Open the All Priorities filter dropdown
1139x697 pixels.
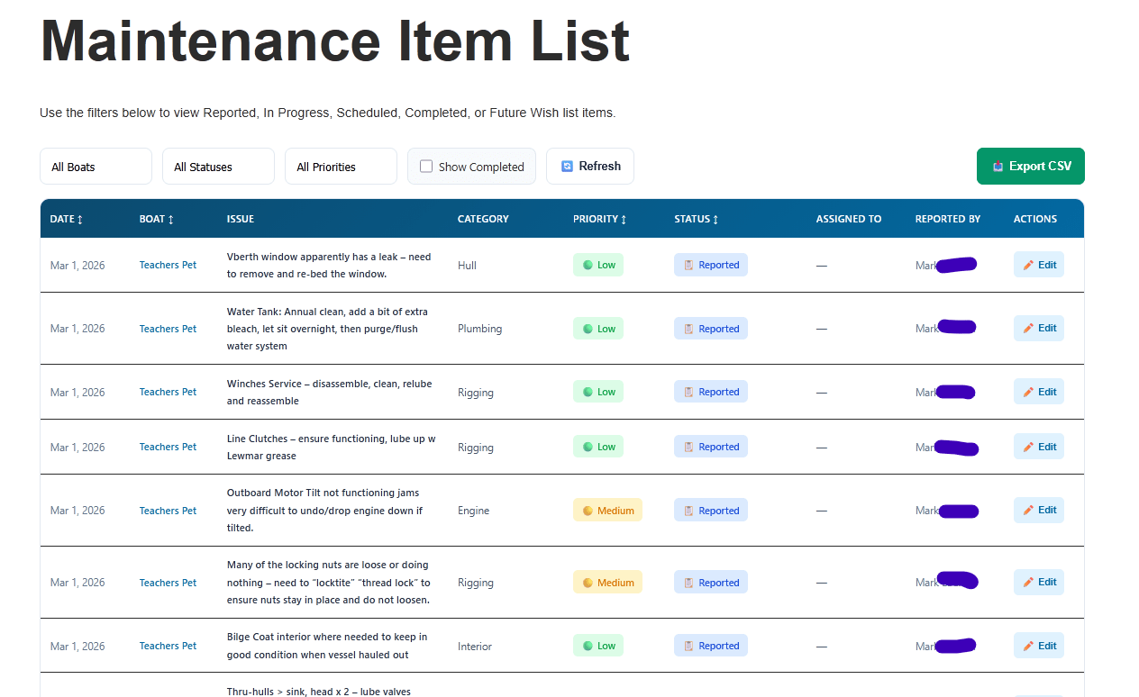341,167
